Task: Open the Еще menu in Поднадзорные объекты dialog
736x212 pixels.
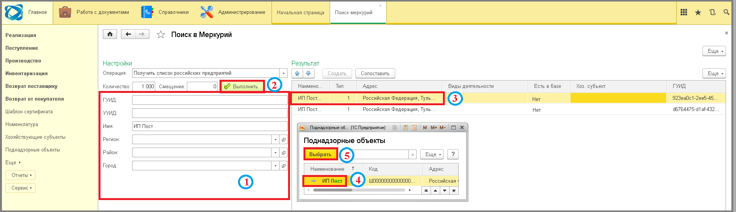Action: [432, 154]
